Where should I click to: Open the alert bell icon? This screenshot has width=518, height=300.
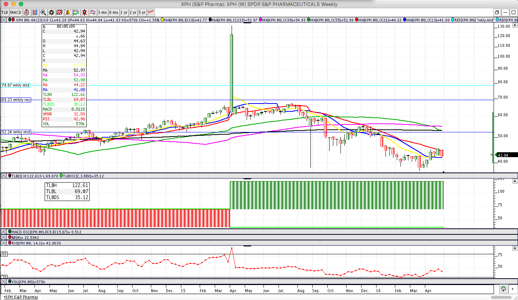tap(68, 12)
